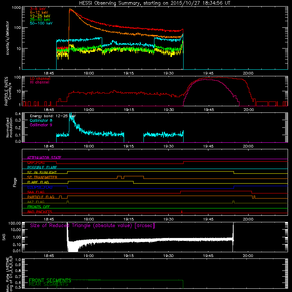The image size is (292, 292).
Task: Click the Flags axis label
Action: tap(15, 182)
